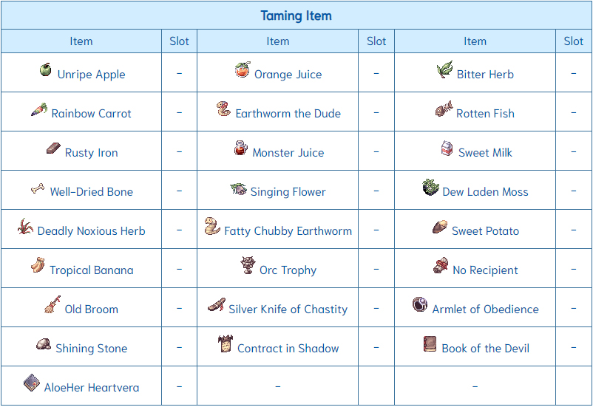Image resolution: width=593 pixels, height=407 pixels.
Task: Click the Orange Juice bottle icon
Action: click(x=243, y=69)
